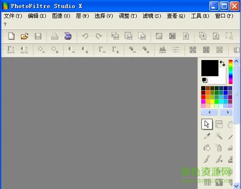The image size is (241, 189).
Task: Increase contrast with half-circle plus icon
Action: [85, 50]
